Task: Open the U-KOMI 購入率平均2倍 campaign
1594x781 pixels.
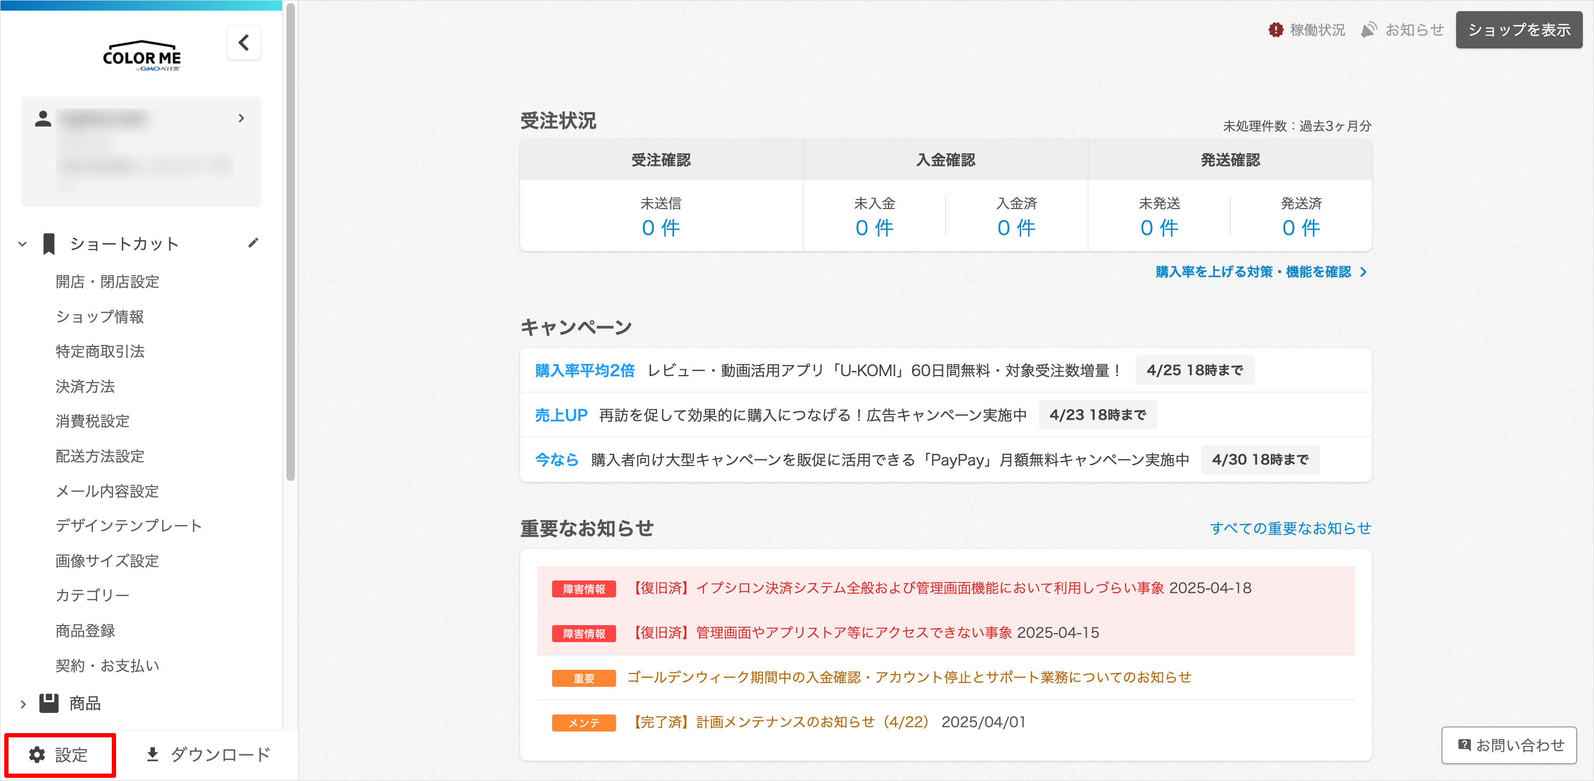Action: [946, 370]
